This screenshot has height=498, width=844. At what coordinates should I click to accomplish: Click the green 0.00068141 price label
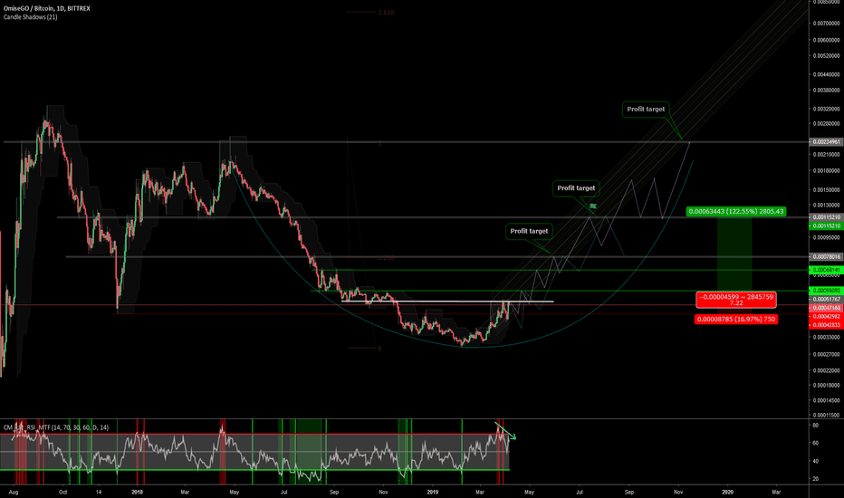click(x=826, y=270)
